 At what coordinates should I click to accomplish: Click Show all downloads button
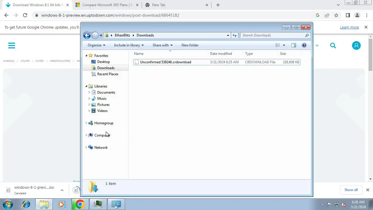351,190
